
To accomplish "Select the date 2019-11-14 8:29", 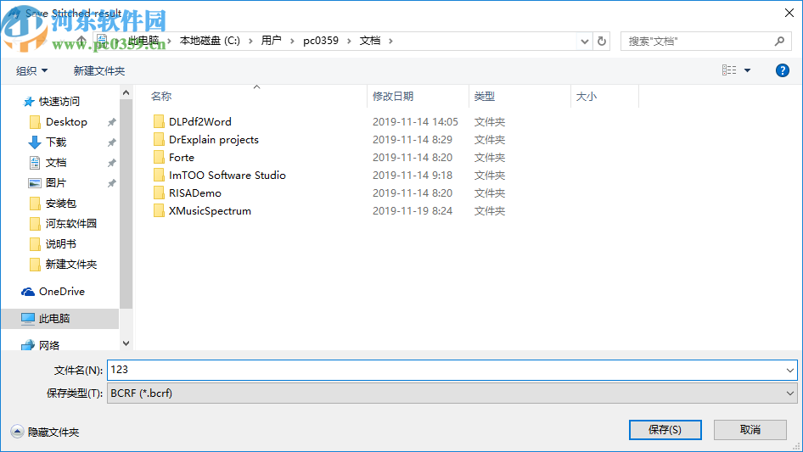I will [x=413, y=140].
